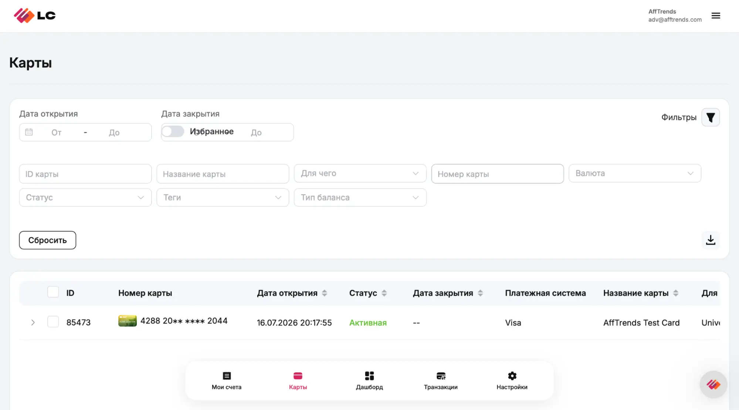
Task: Click the green card thumbnail image
Action: point(128,321)
